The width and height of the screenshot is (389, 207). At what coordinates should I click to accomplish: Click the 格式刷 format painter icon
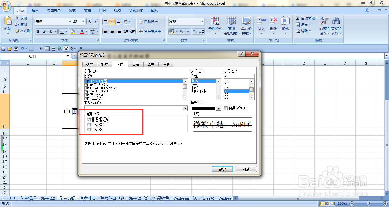coord(17,31)
